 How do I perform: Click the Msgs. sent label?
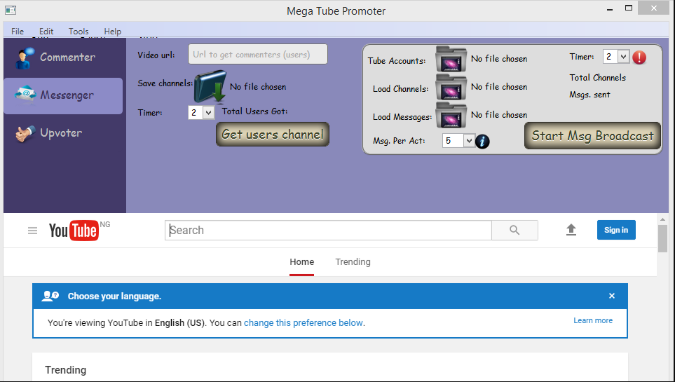589,95
